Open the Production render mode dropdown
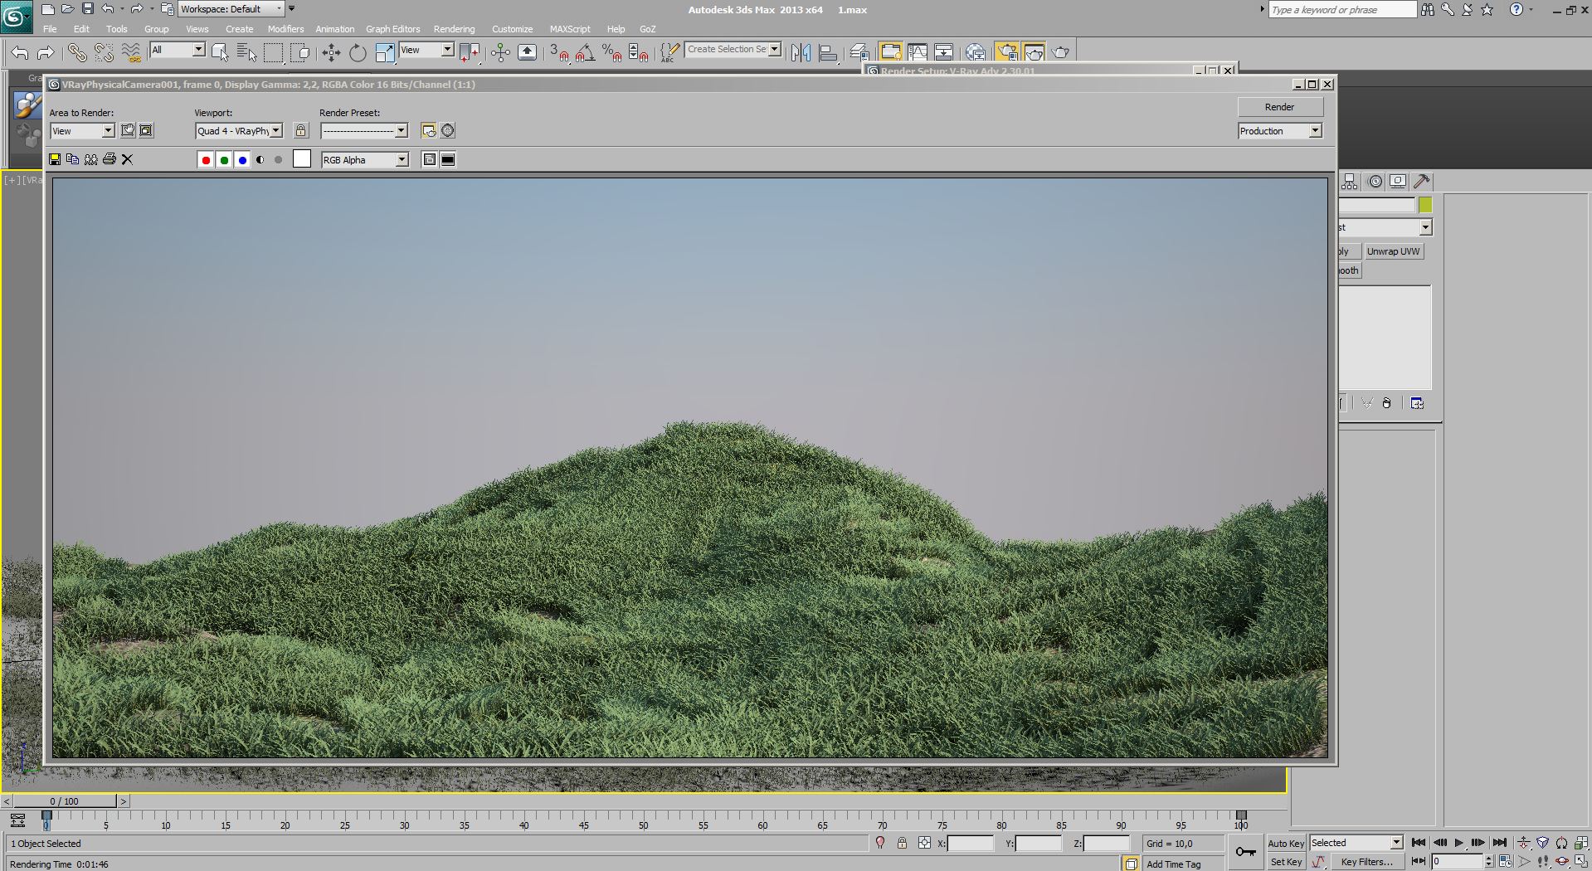 pyautogui.click(x=1314, y=131)
